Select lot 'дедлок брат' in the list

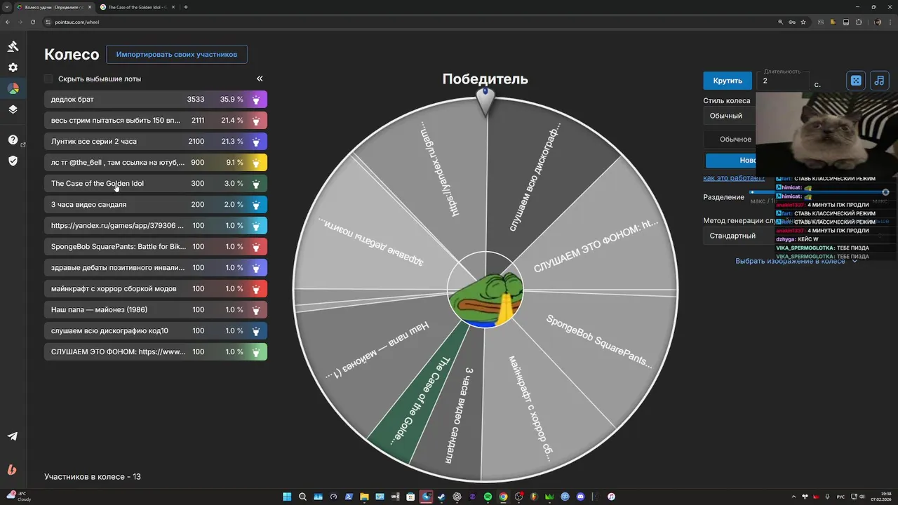(156, 100)
